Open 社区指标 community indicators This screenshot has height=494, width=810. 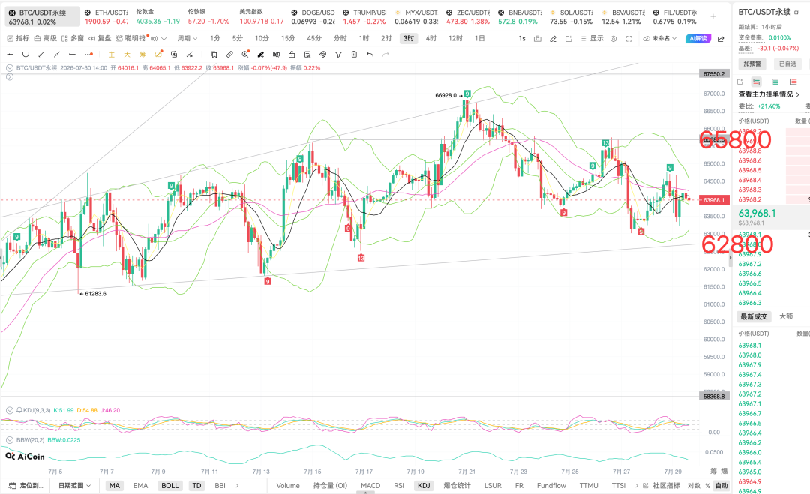(x=661, y=485)
